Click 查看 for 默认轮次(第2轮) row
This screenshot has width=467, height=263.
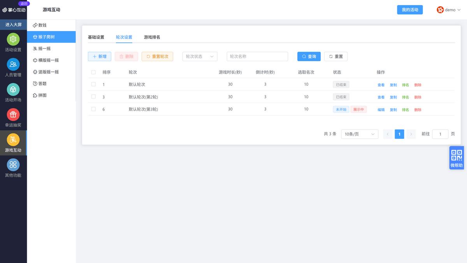(381, 97)
